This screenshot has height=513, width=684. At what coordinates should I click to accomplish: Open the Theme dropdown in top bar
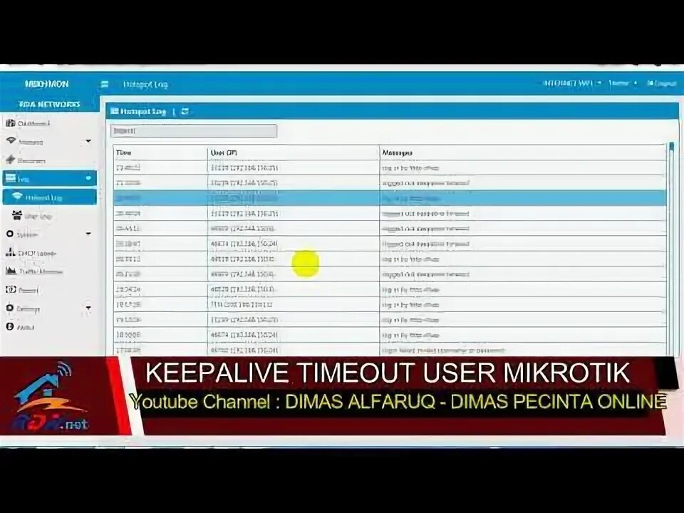tap(623, 83)
